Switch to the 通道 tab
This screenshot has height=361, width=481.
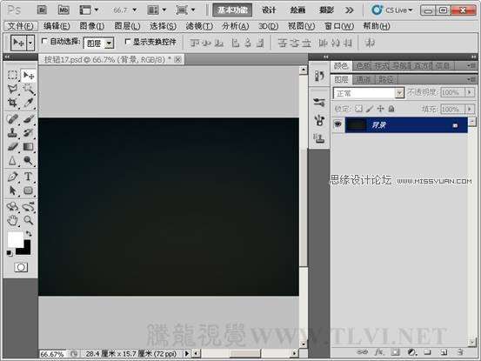point(364,79)
